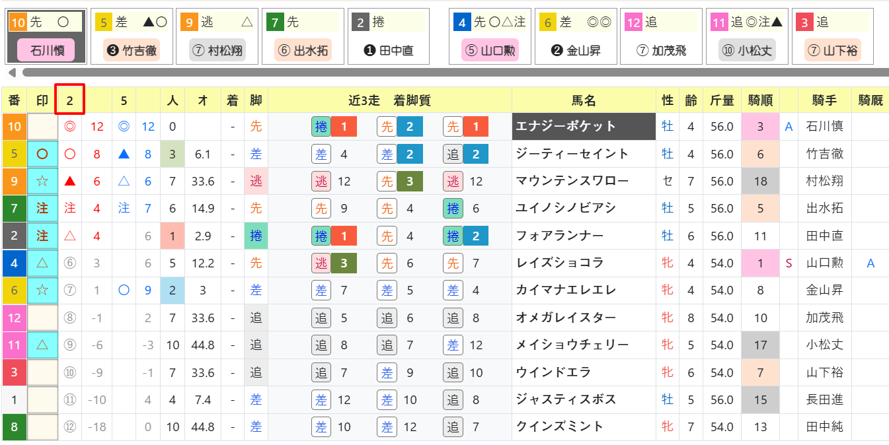The width and height of the screenshot is (889, 445).
Task: Sort by the 人 popularity column header
Action: tap(173, 101)
